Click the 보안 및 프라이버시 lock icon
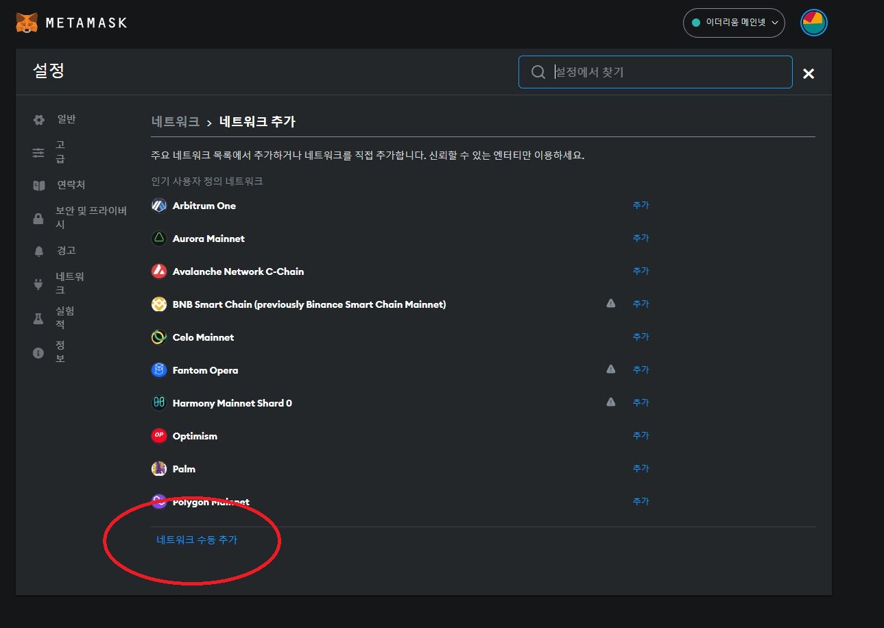Viewport: 884px width, 628px height. click(38, 217)
